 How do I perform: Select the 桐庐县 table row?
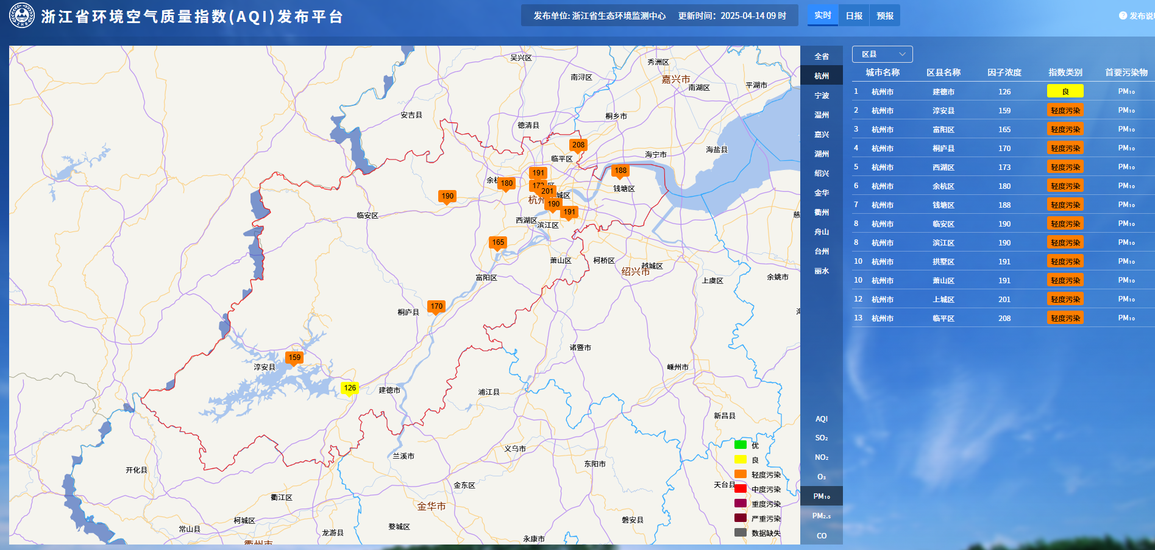pos(1003,148)
